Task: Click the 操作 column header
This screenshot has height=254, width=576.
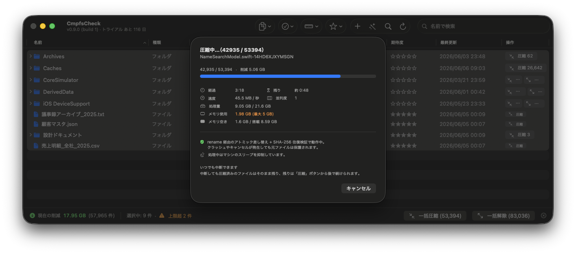Action: coord(510,42)
